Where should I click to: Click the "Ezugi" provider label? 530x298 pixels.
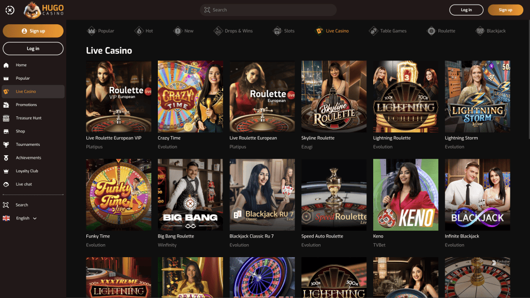click(x=306, y=147)
